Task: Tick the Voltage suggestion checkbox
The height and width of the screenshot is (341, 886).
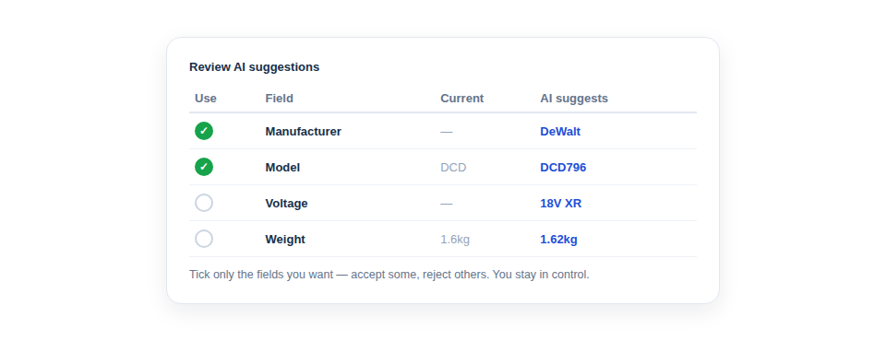Action: click(204, 203)
